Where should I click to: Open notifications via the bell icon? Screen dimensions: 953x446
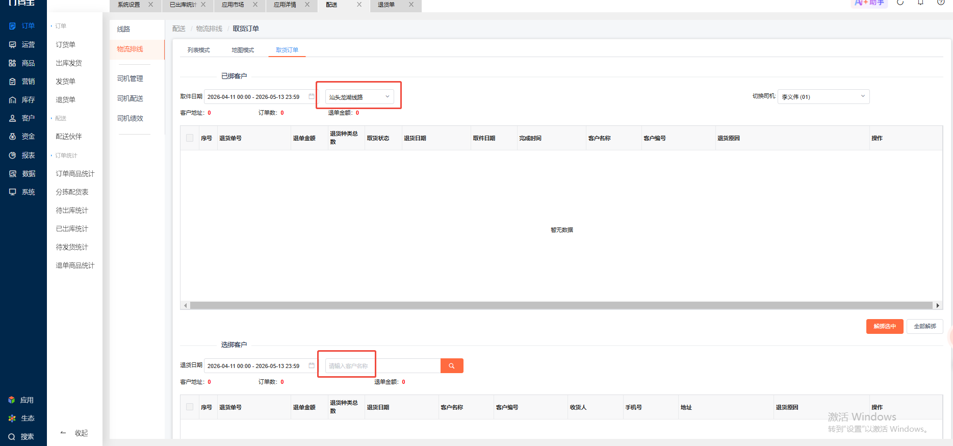pos(921,3)
